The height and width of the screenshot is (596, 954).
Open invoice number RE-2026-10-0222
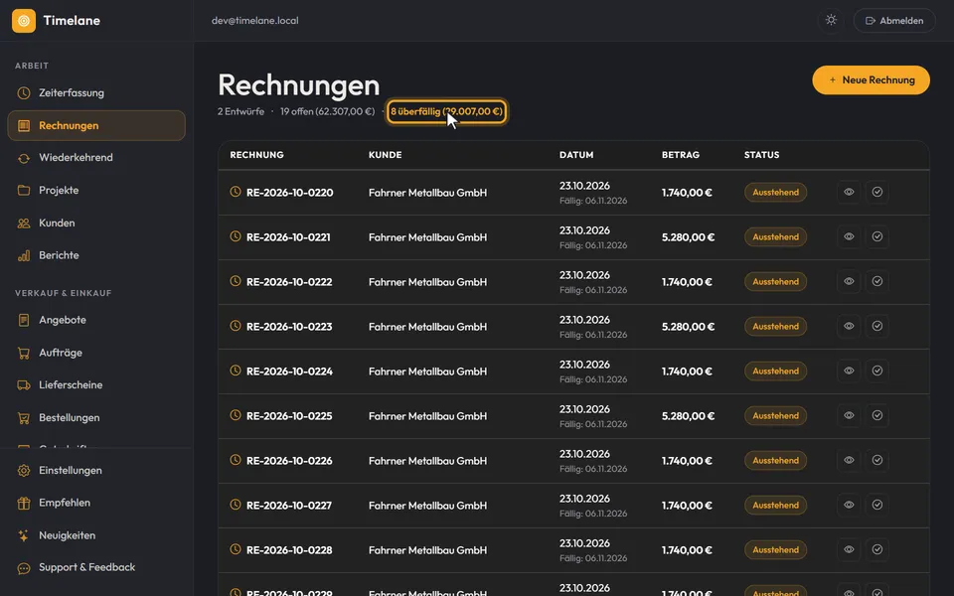coord(289,282)
